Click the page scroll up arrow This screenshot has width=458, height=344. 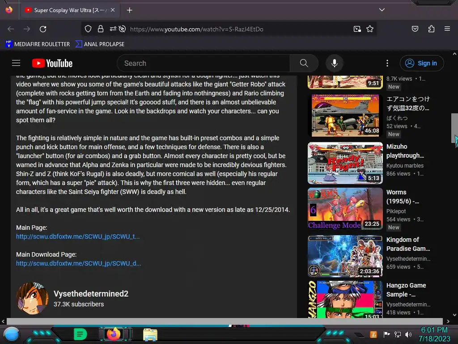pyautogui.click(x=454, y=54)
